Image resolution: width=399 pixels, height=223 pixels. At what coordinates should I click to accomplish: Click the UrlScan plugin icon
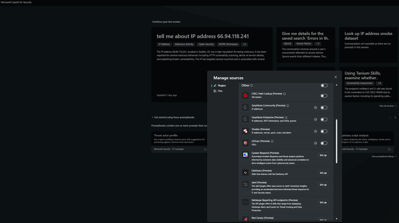245,143
